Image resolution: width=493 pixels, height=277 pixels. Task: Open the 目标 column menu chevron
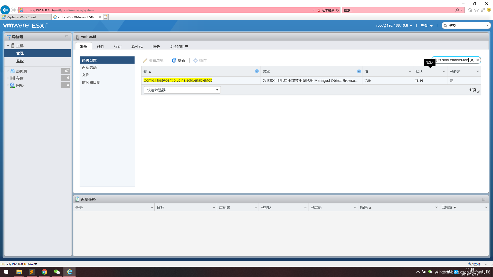[214, 207]
